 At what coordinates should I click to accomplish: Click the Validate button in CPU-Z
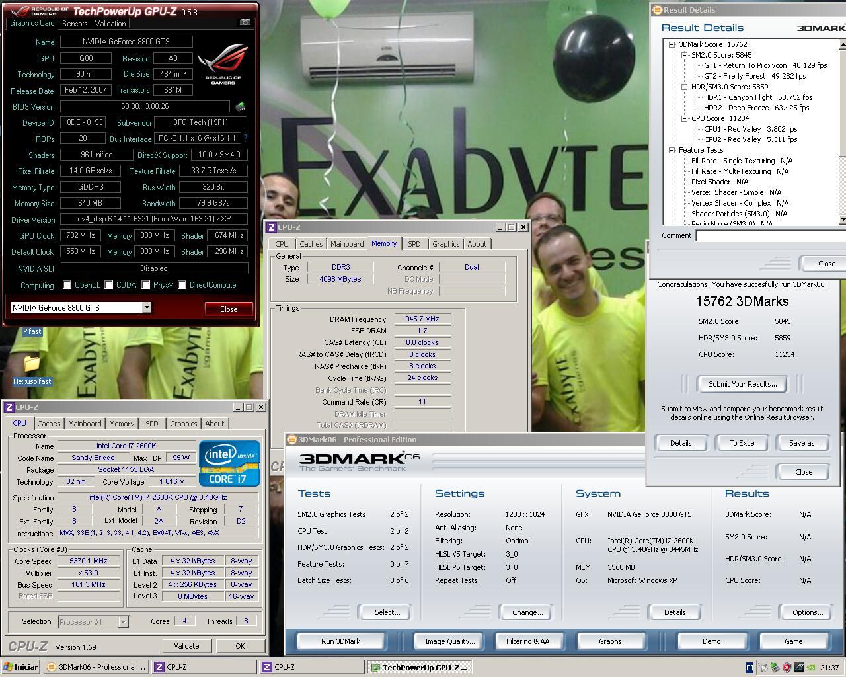[x=186, y=646]
